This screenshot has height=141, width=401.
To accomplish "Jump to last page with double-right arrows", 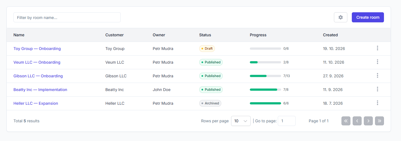I will coord(379,121).
